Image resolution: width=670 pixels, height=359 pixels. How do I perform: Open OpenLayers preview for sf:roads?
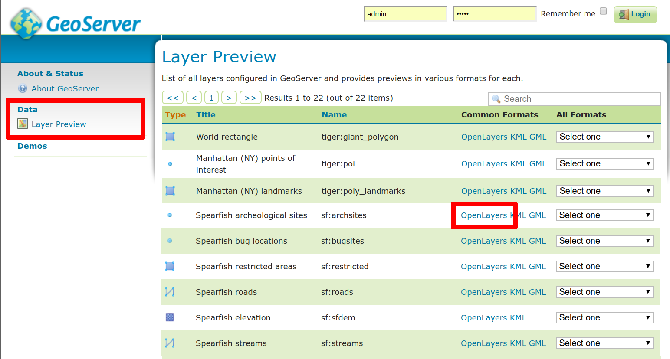(x=484, y=292)
